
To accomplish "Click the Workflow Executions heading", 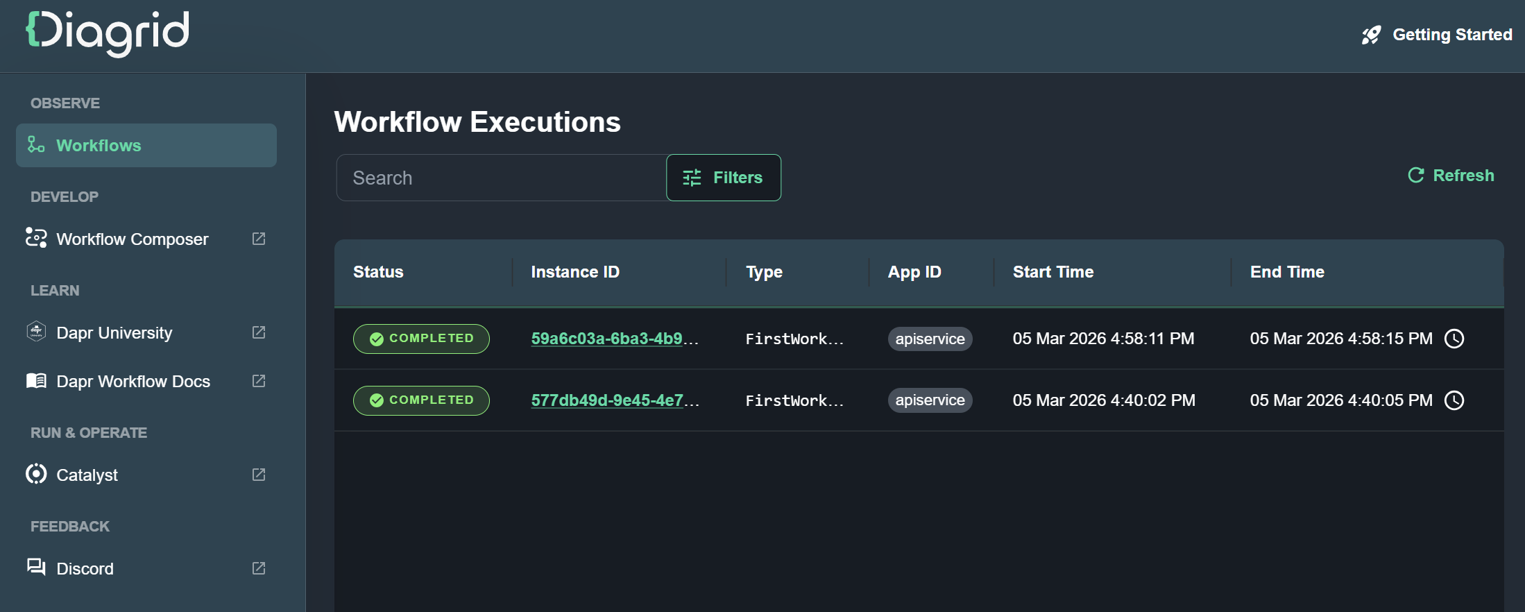I will [477, 122].
